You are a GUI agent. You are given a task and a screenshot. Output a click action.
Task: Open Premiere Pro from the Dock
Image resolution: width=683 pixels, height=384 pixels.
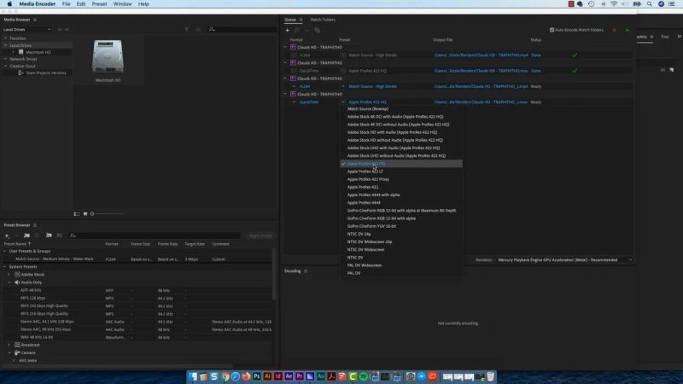point(300,376)
